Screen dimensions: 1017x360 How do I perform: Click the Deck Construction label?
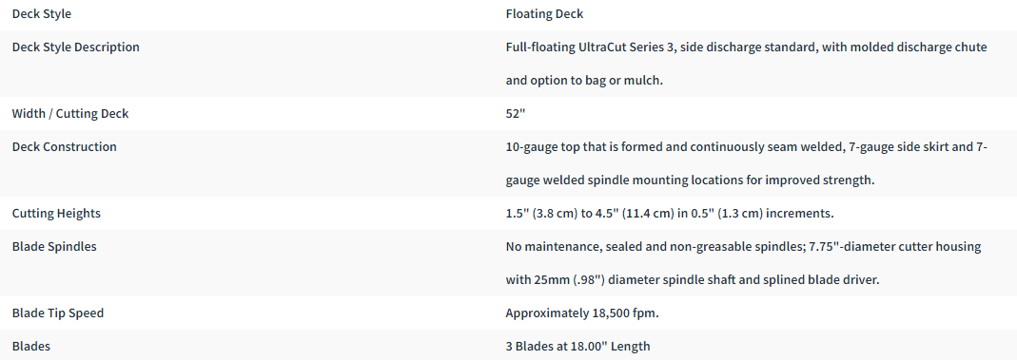click(x=64, y=147)
